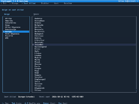
Task: Select Saratov city
Action: (x=84, y=77)
